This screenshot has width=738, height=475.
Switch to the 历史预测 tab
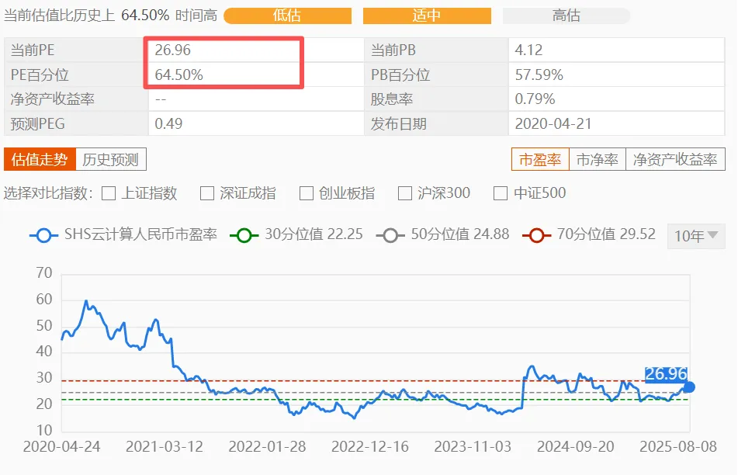tap(110, 160)
